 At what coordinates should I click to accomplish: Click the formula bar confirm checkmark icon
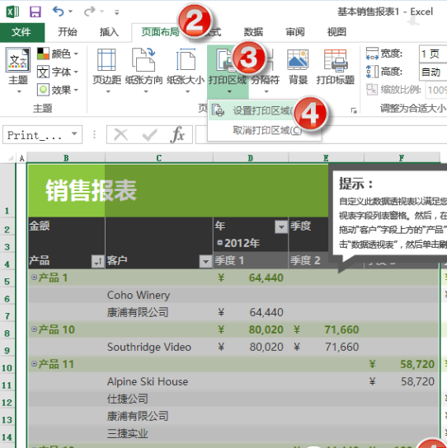[149, 134]
